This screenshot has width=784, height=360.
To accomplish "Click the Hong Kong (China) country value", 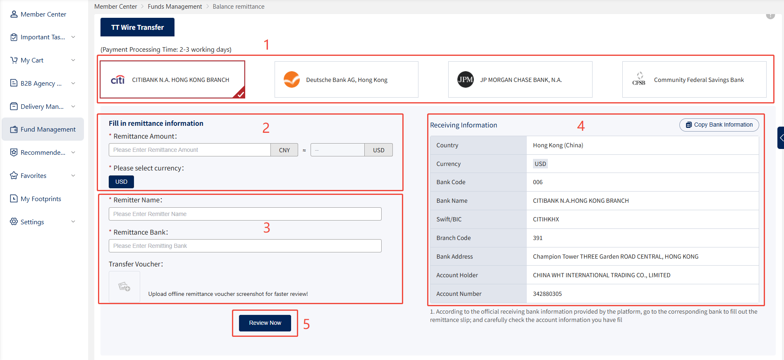I will [558, 145].
